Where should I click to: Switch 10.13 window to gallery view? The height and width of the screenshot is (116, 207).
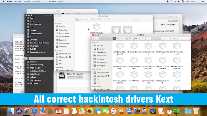coord(125,38)
